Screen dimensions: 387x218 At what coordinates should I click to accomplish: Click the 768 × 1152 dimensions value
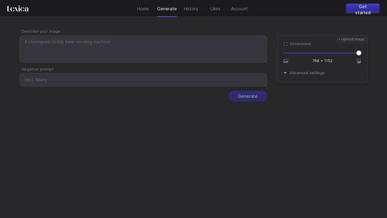tap(322, 61)
